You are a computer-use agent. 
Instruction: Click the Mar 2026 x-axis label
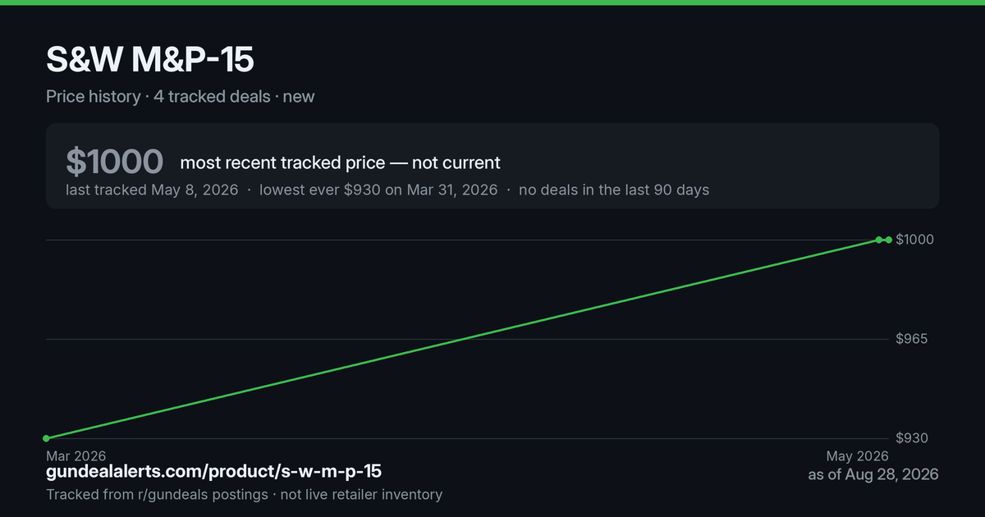[76, 455]
